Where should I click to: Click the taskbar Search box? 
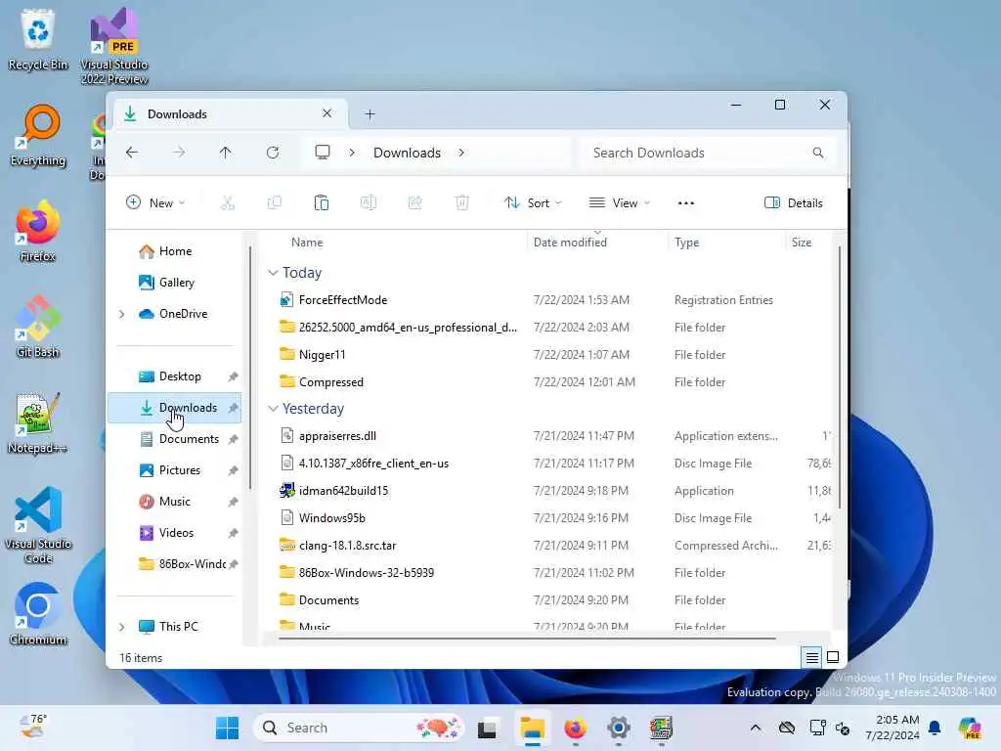pos(359,728)
